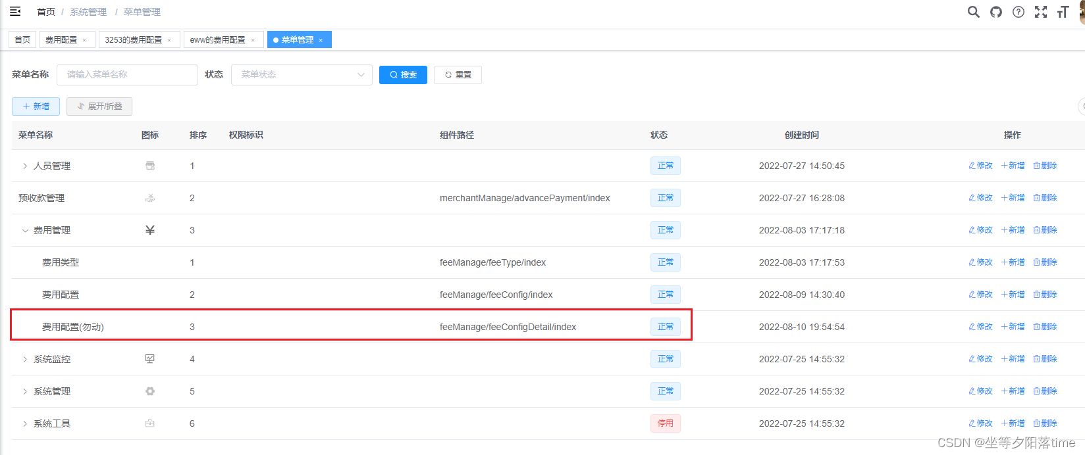1085x455 pixels.
Task: Close the 费用配置 tab
Action: [x=84, y=40]
